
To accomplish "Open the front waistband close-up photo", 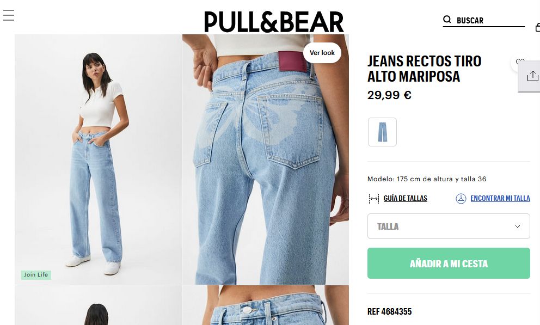I will point(266,305).
